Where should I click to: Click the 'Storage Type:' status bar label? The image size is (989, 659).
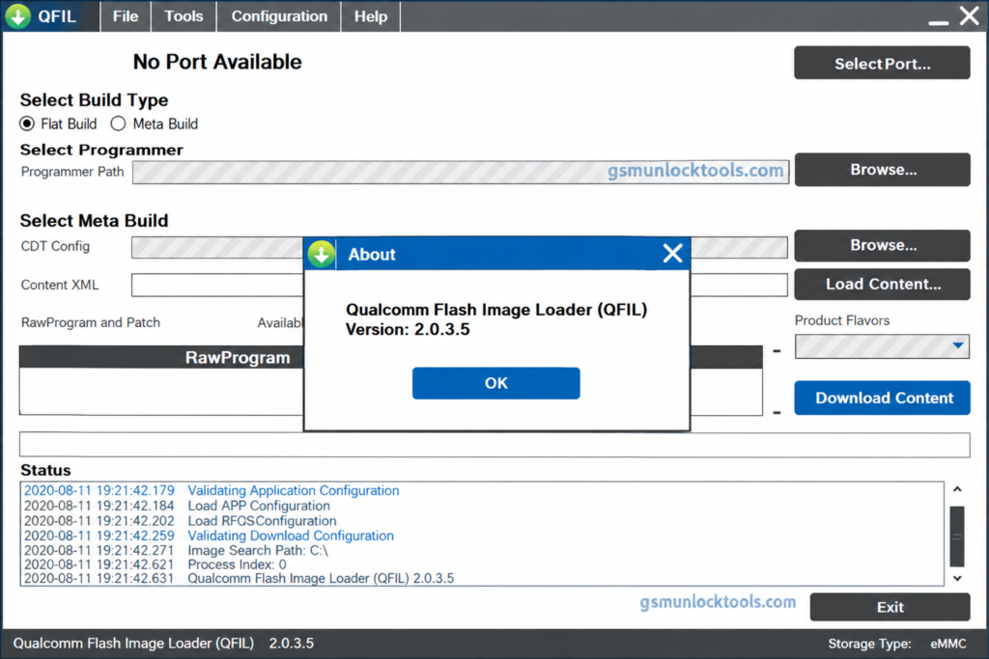click(869, 644)
